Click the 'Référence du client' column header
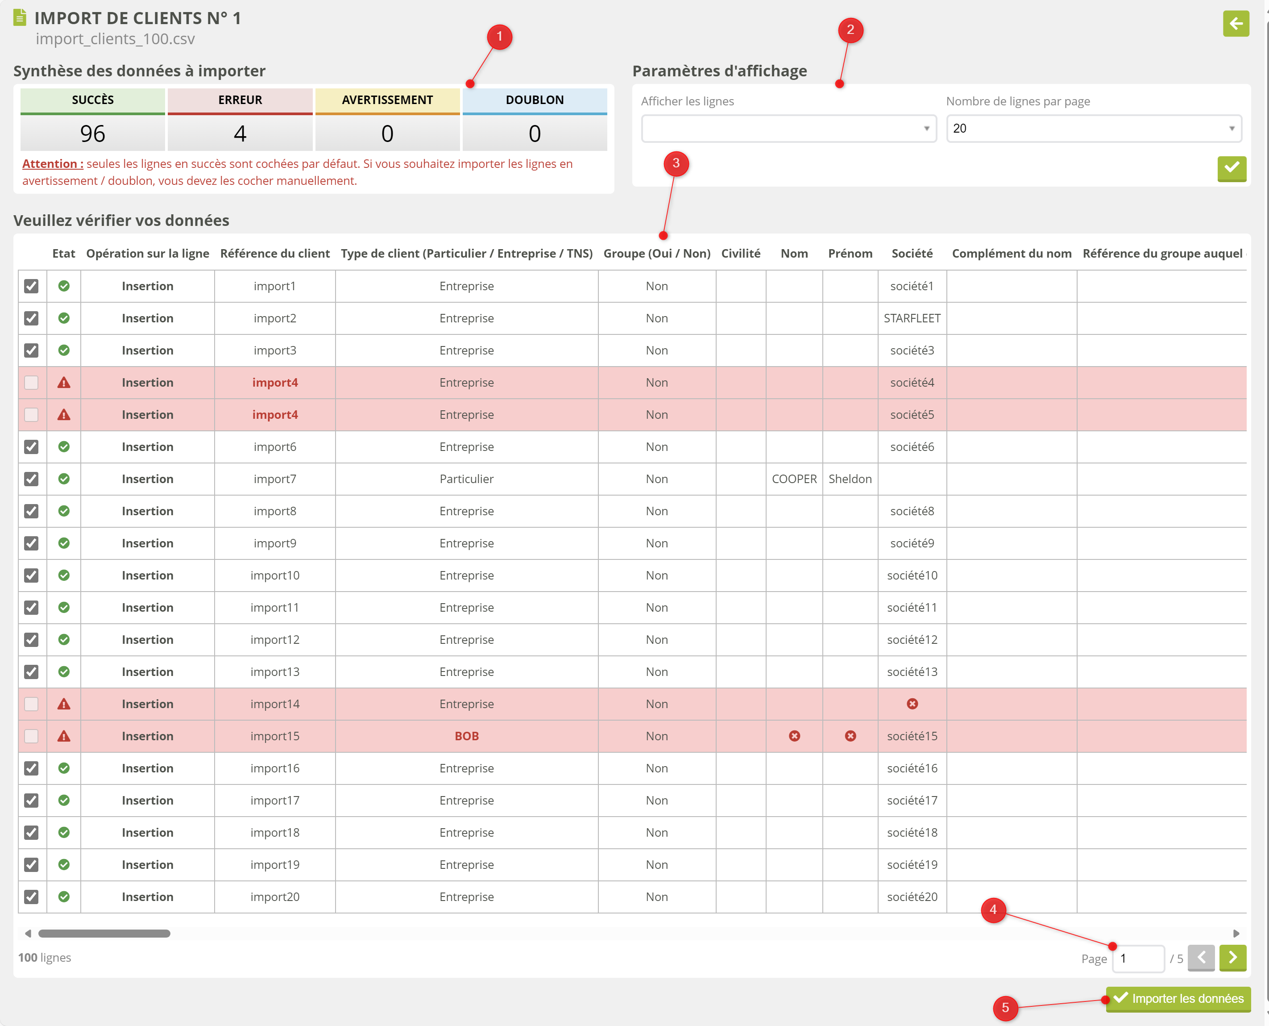Image resolution: width=1269 pixels, height=1026 pixels. point(274,254)
